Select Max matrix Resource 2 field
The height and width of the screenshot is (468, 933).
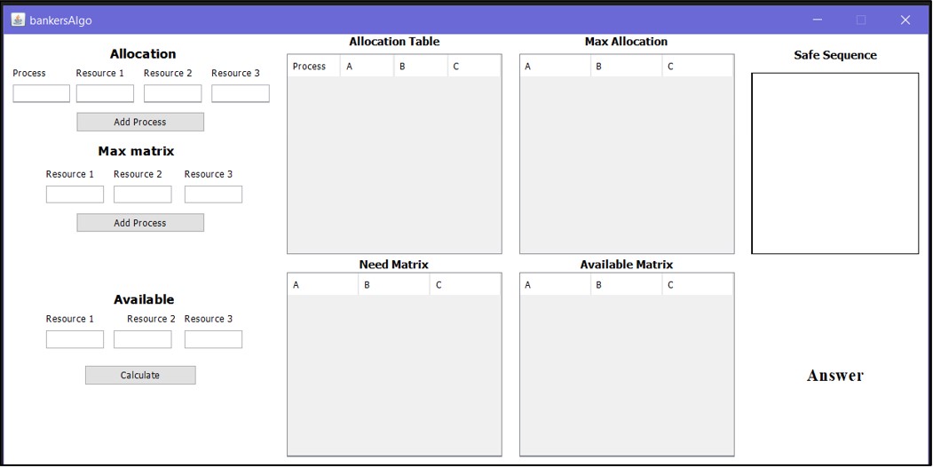pos(143,194)
